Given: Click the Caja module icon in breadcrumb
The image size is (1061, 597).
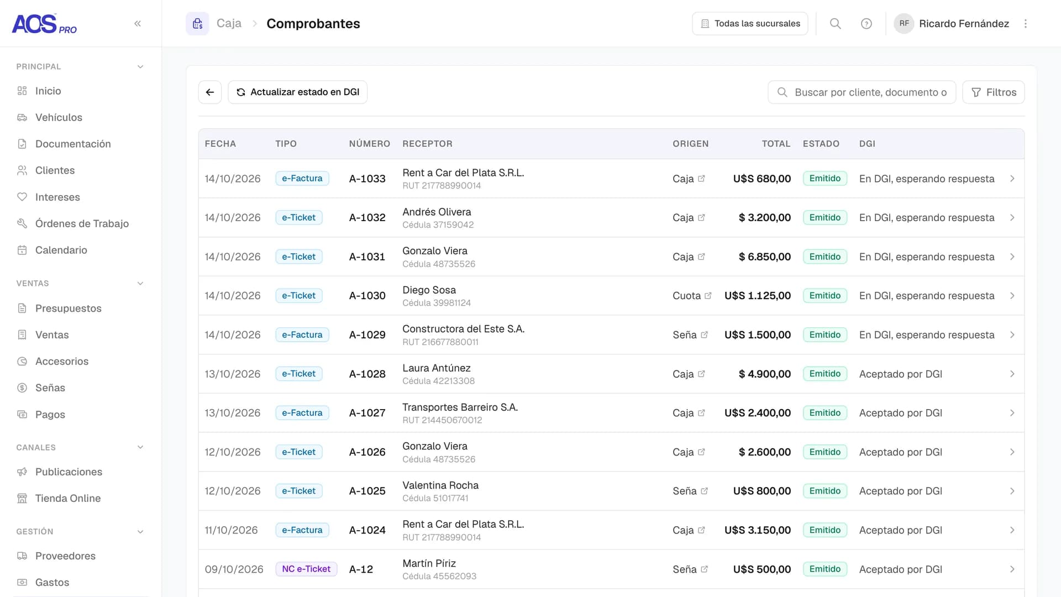Looking at the screenshot, I should 197,23.
